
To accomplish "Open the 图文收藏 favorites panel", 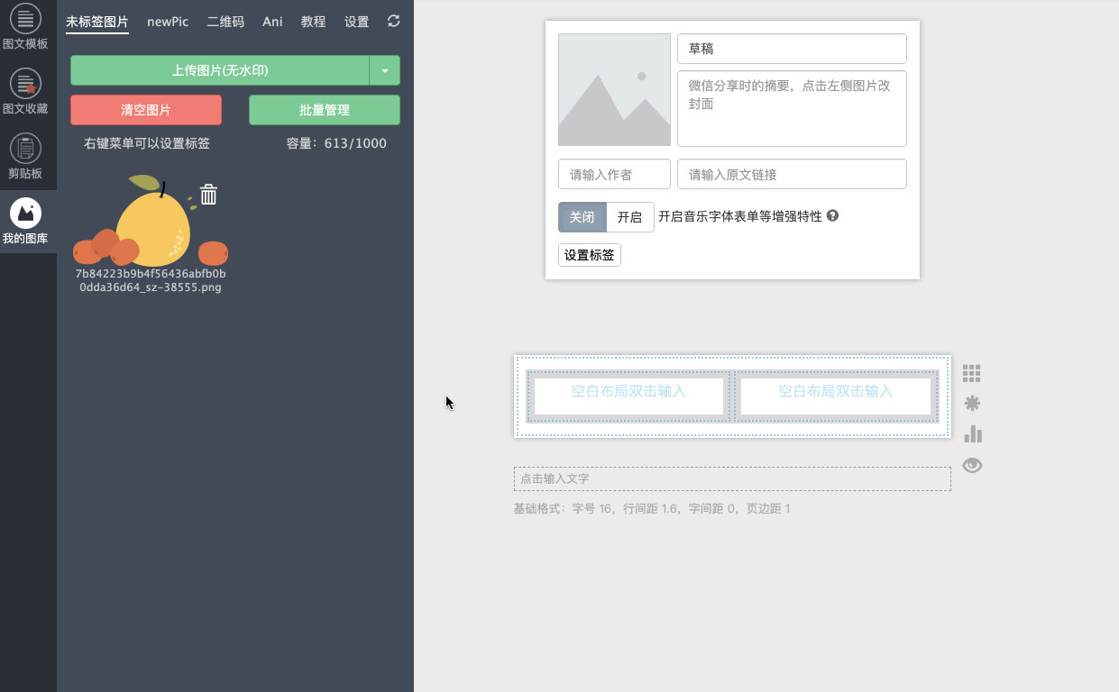I will click(x=25, y=92).
